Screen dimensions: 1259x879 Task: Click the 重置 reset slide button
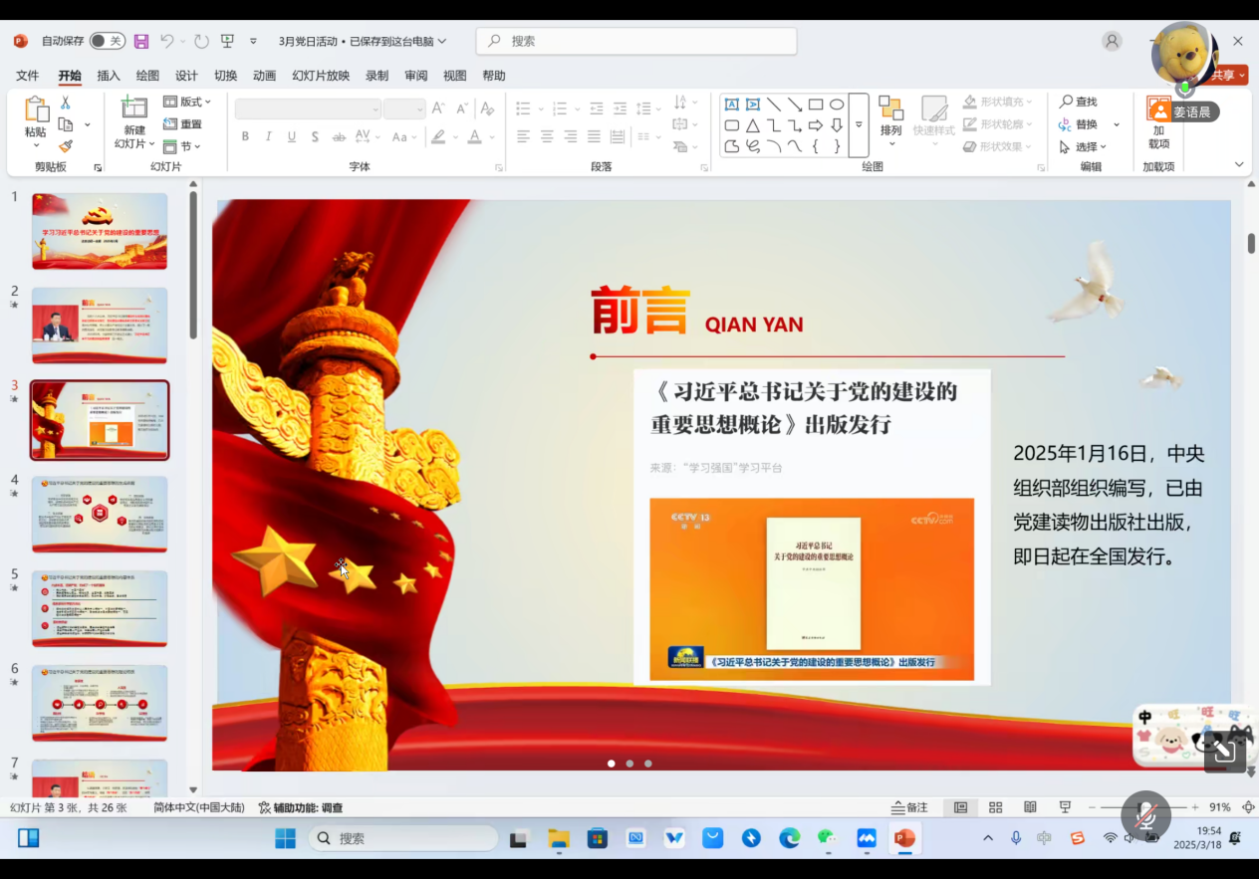(x=183, y=124)
